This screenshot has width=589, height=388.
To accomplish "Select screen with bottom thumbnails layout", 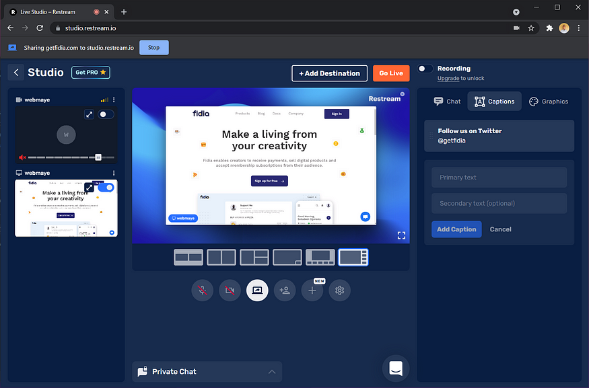I will coord(320,258).
